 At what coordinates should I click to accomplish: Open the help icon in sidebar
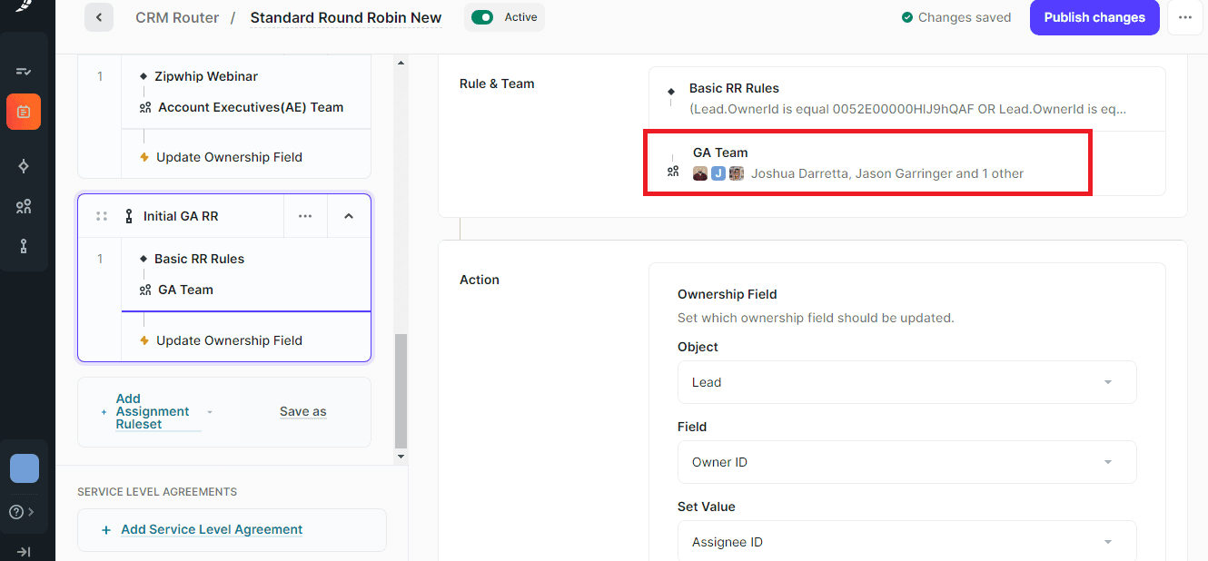coord(16,512)
